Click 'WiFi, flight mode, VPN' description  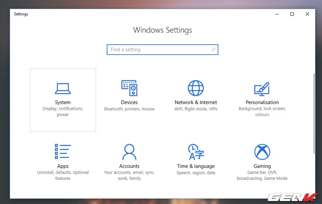tap(196, 109)
